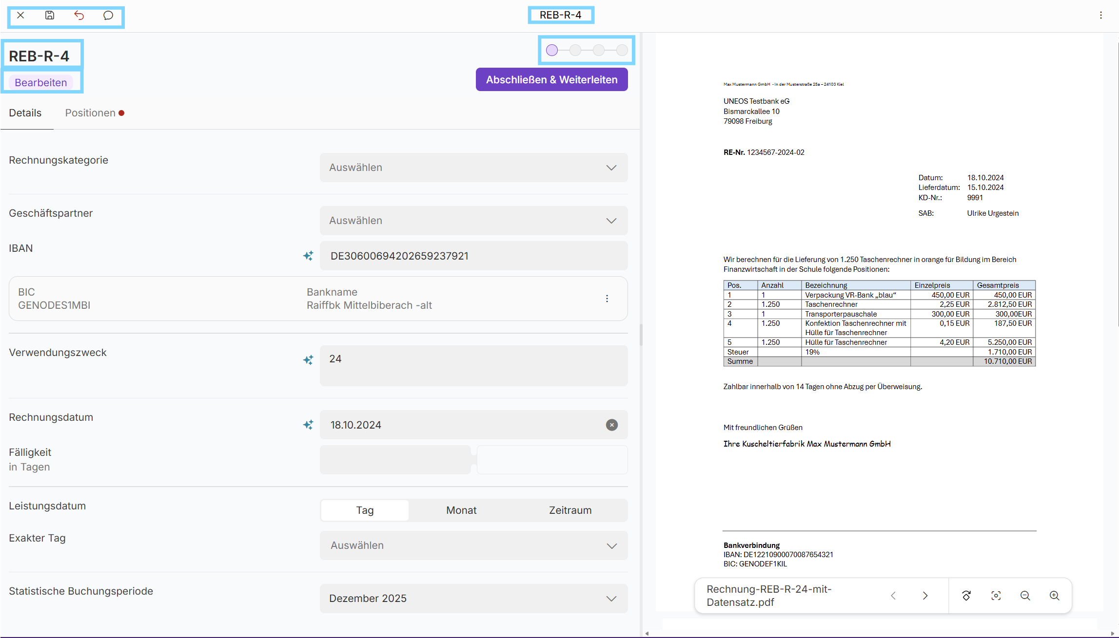Open the Rechnungskategorie dropdown
This screenshot has height=638, width=1119.
point(473,168)
